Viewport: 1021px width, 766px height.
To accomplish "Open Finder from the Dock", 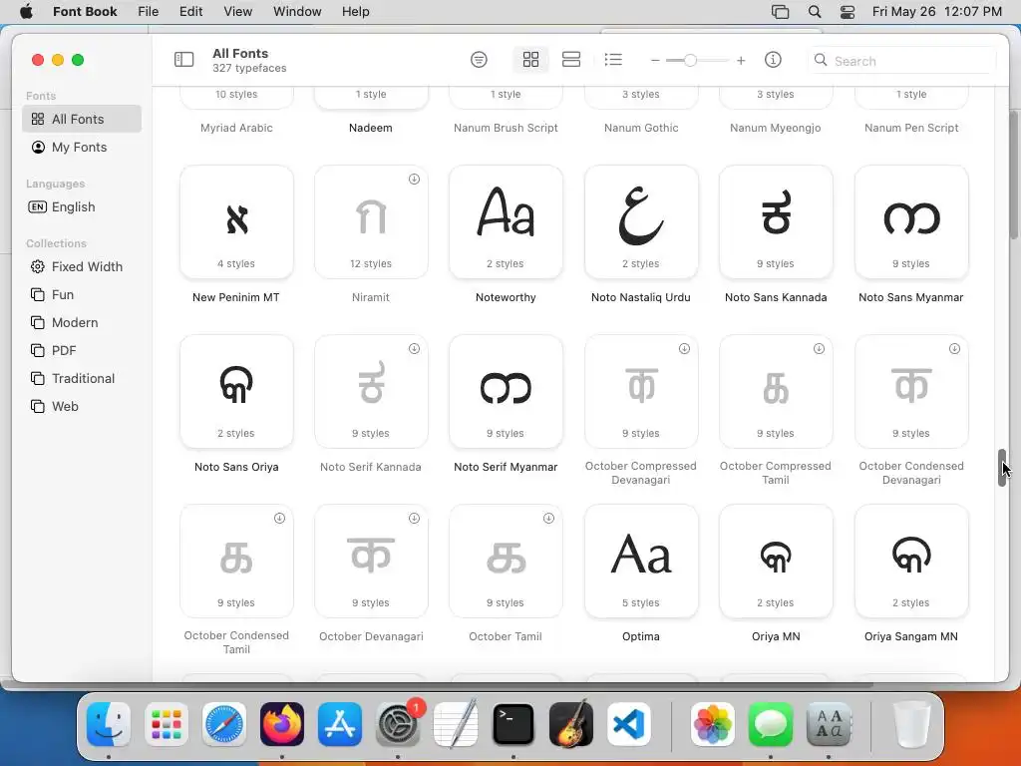I will coord(108,724).
